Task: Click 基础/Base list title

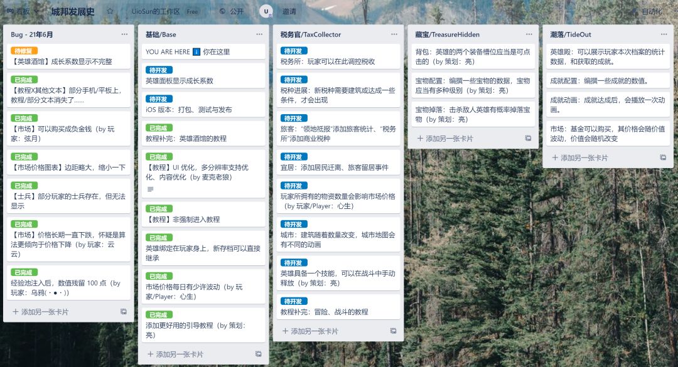Action: 161,35
